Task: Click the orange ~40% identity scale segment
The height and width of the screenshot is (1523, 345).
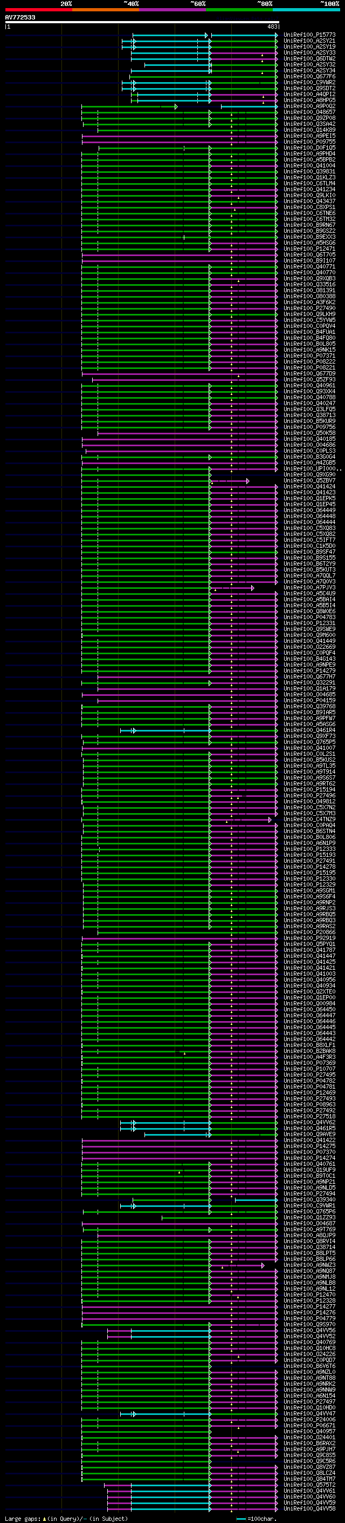Action: (106, 10)
